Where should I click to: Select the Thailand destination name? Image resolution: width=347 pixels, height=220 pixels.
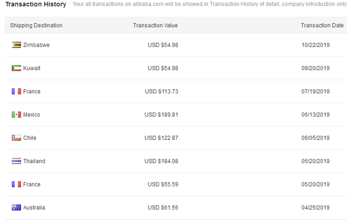pyautogui.click(x=34, y=161)
